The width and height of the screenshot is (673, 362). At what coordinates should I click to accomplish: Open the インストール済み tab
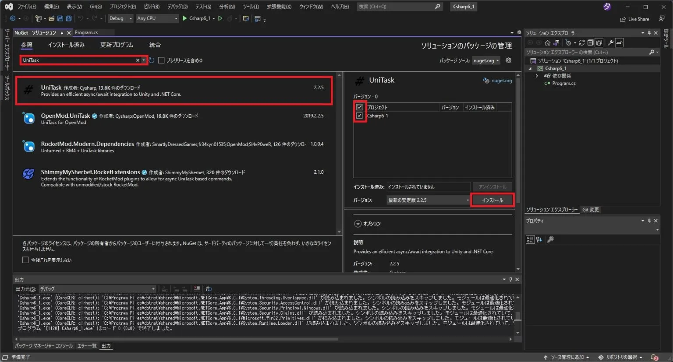click(x=66, y=45)
